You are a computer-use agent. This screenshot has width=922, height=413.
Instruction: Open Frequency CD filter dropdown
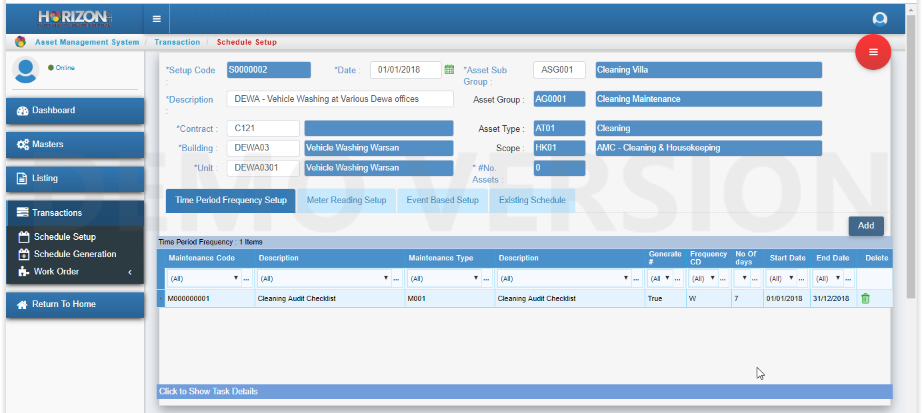713,278
